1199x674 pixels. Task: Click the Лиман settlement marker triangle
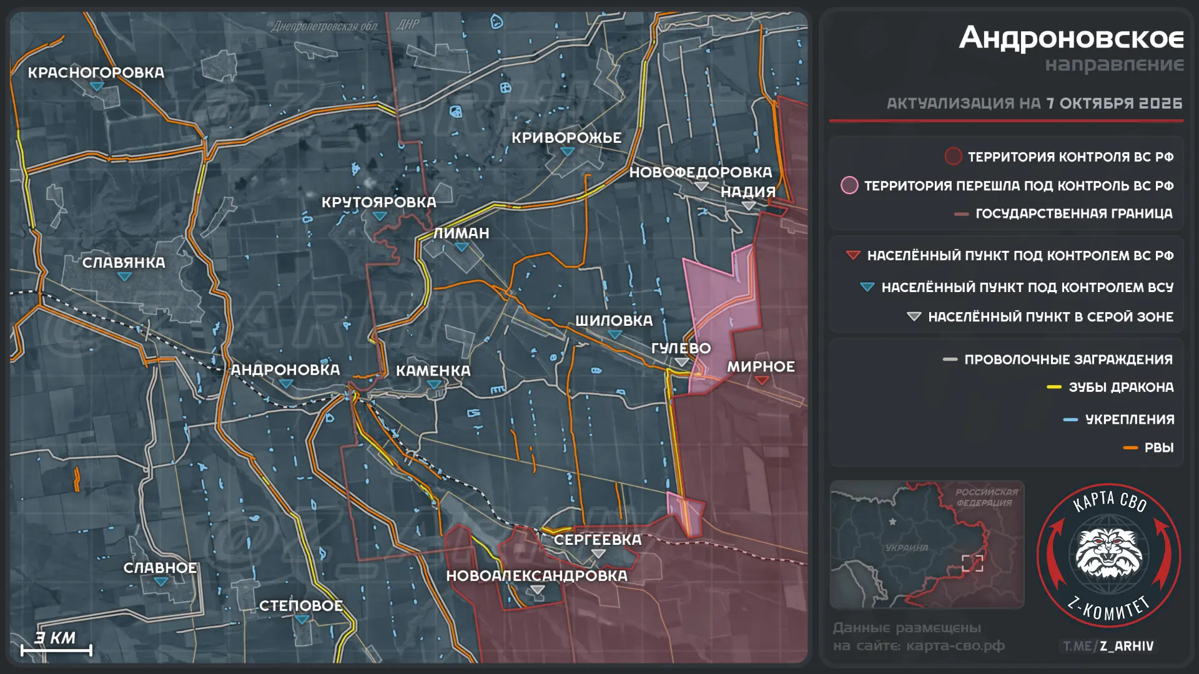click(x=461, y=247)
